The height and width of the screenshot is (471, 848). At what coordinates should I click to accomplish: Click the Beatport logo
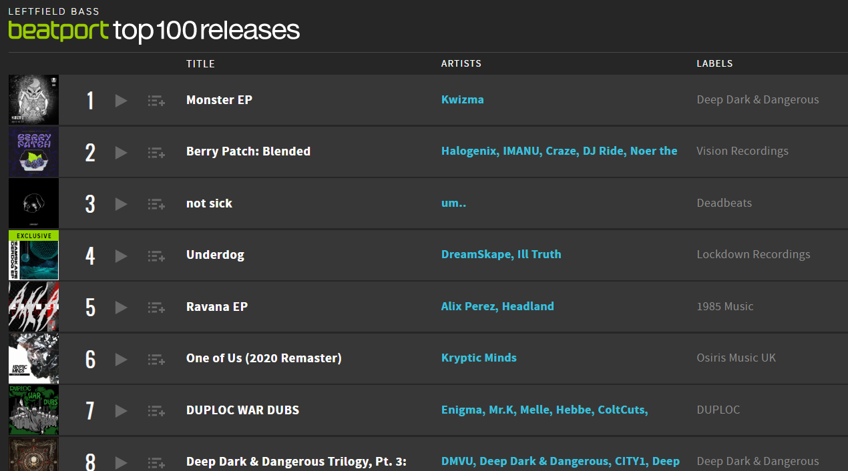tap(58, 31)
